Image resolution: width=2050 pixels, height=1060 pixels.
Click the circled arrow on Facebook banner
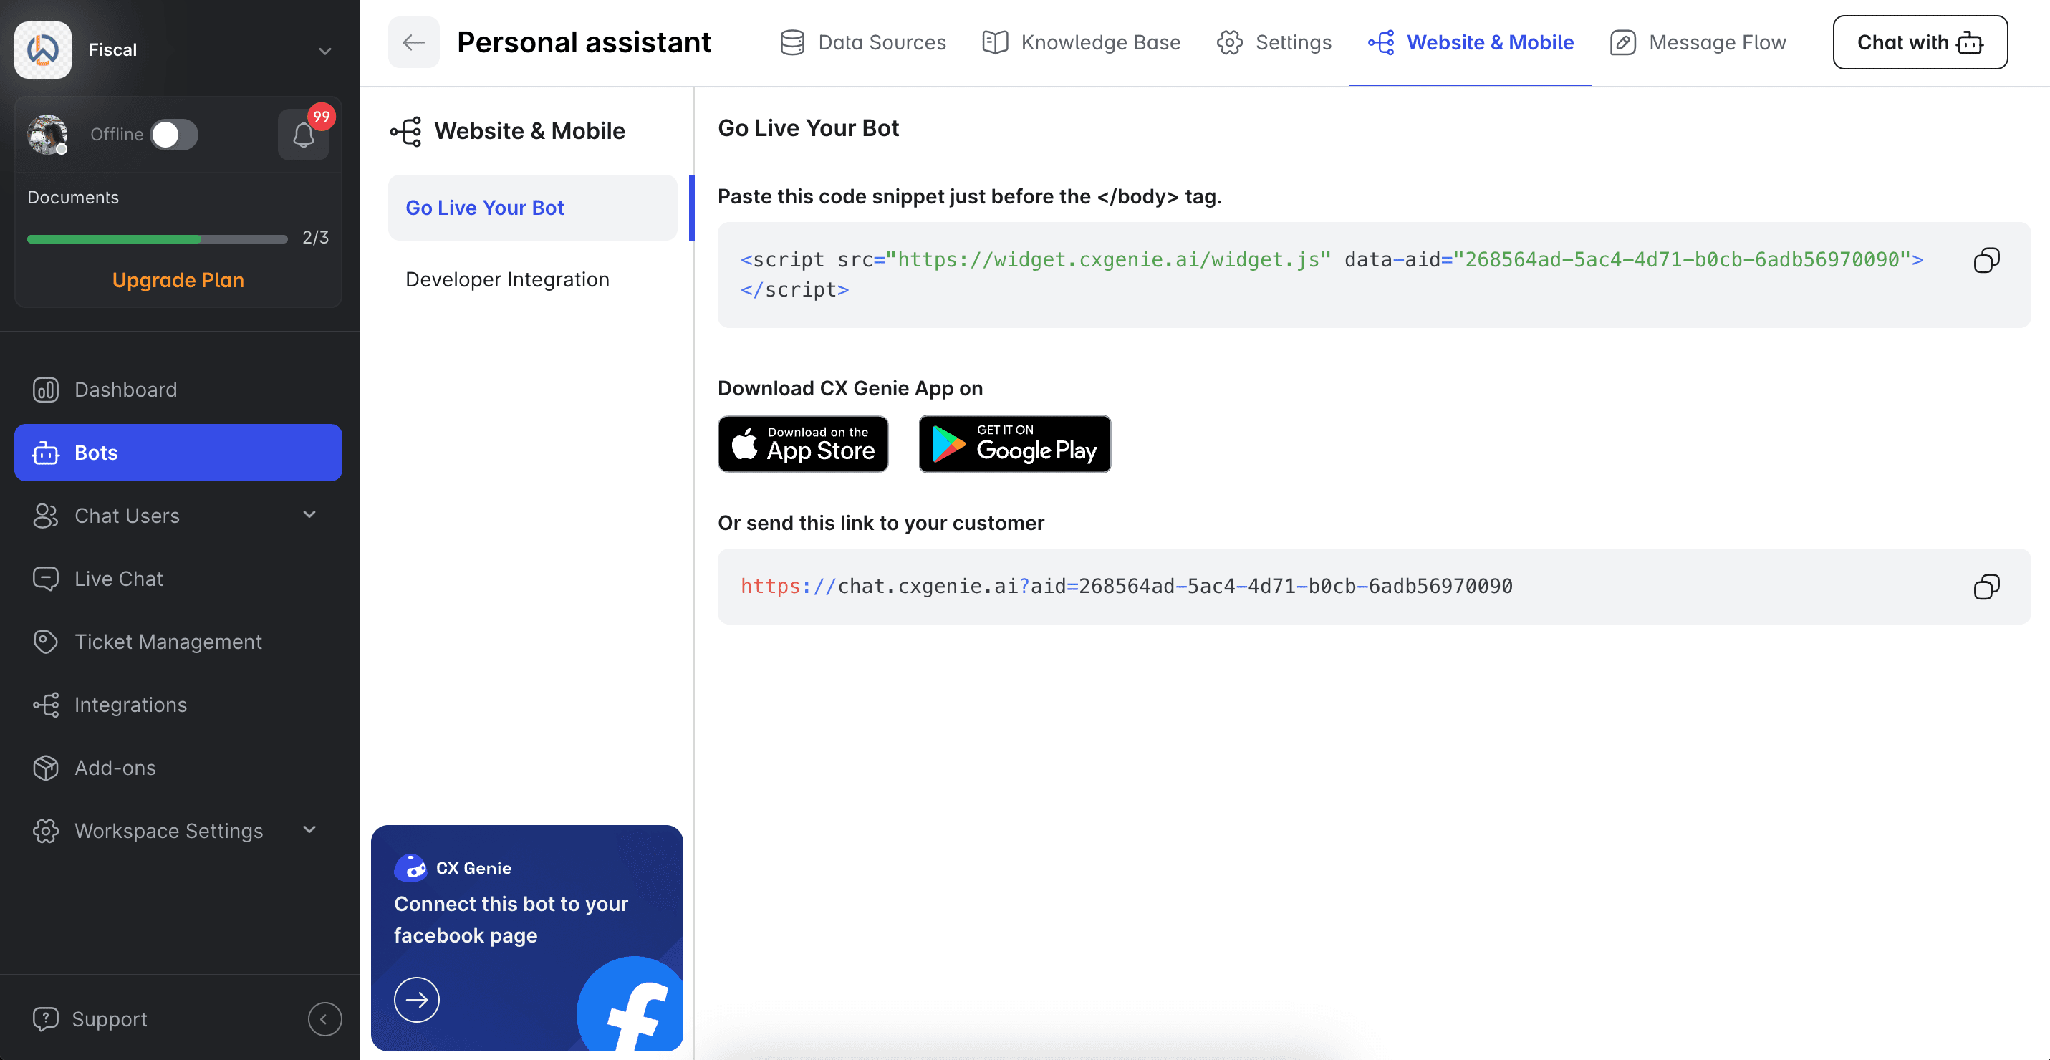(x=417, y=1000)
